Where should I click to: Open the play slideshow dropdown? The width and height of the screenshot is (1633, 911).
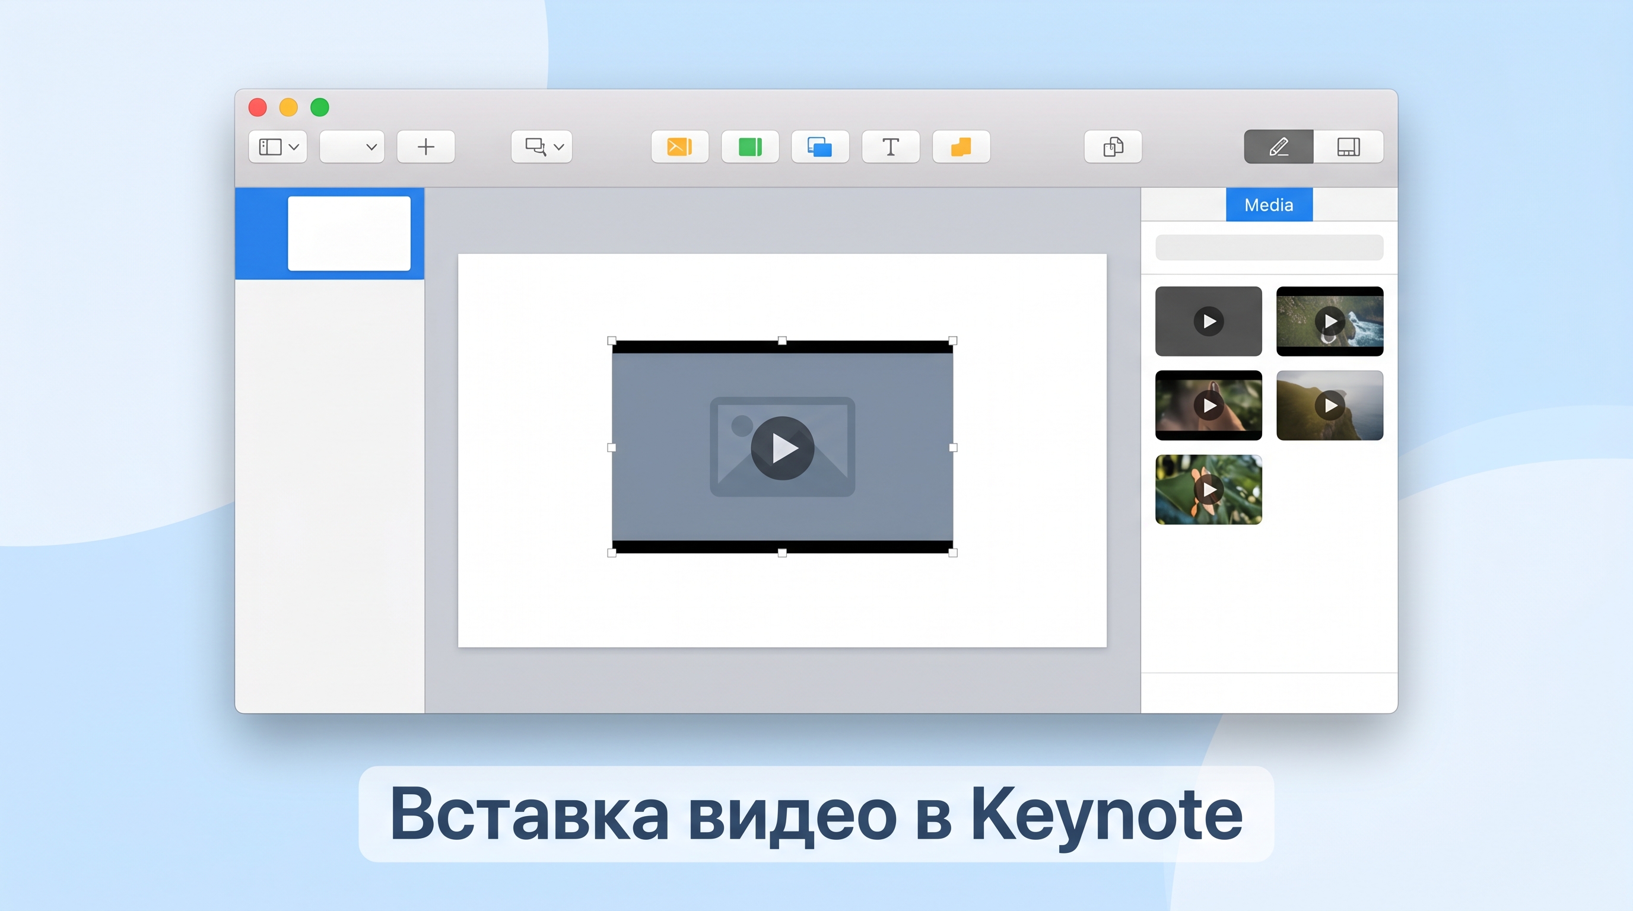tap(542, 147)
